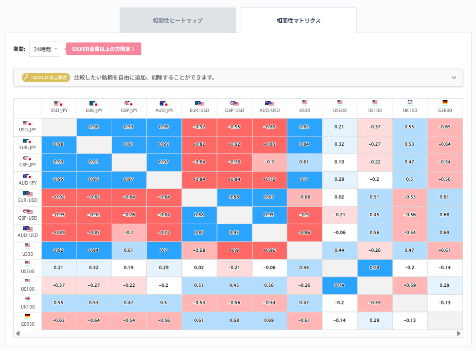476x351 pixels.
Task: Select the EUR/JPY flag icon in row header
Action: point(27,142)
